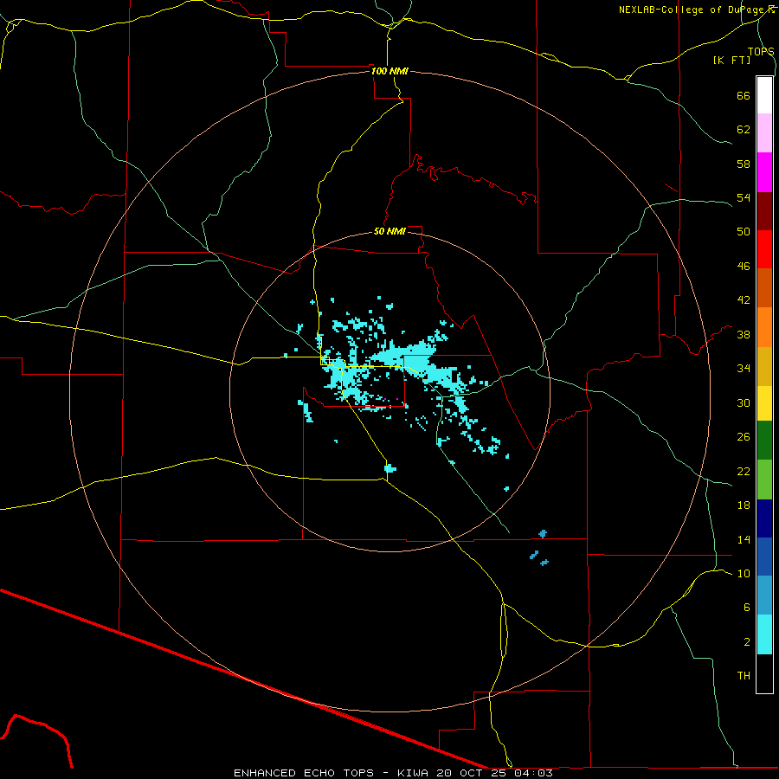
Task: Click the "42" legend label
Action: pyautogui.click(x=744, y=299)
